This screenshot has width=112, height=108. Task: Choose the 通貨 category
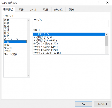coord(7,26)
